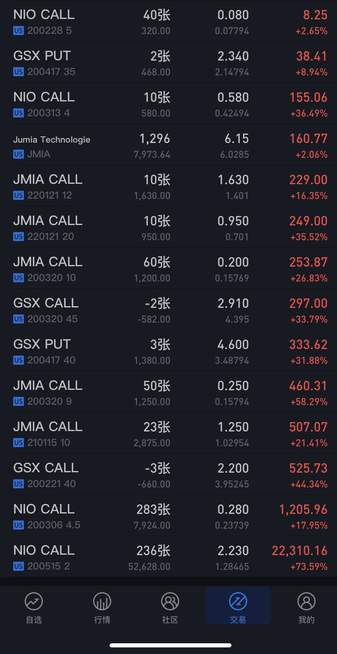The height and width of the screenshot is (654, 337).
Task: Tap the US badge beside JMIA ticker
Action: (19, 154)
